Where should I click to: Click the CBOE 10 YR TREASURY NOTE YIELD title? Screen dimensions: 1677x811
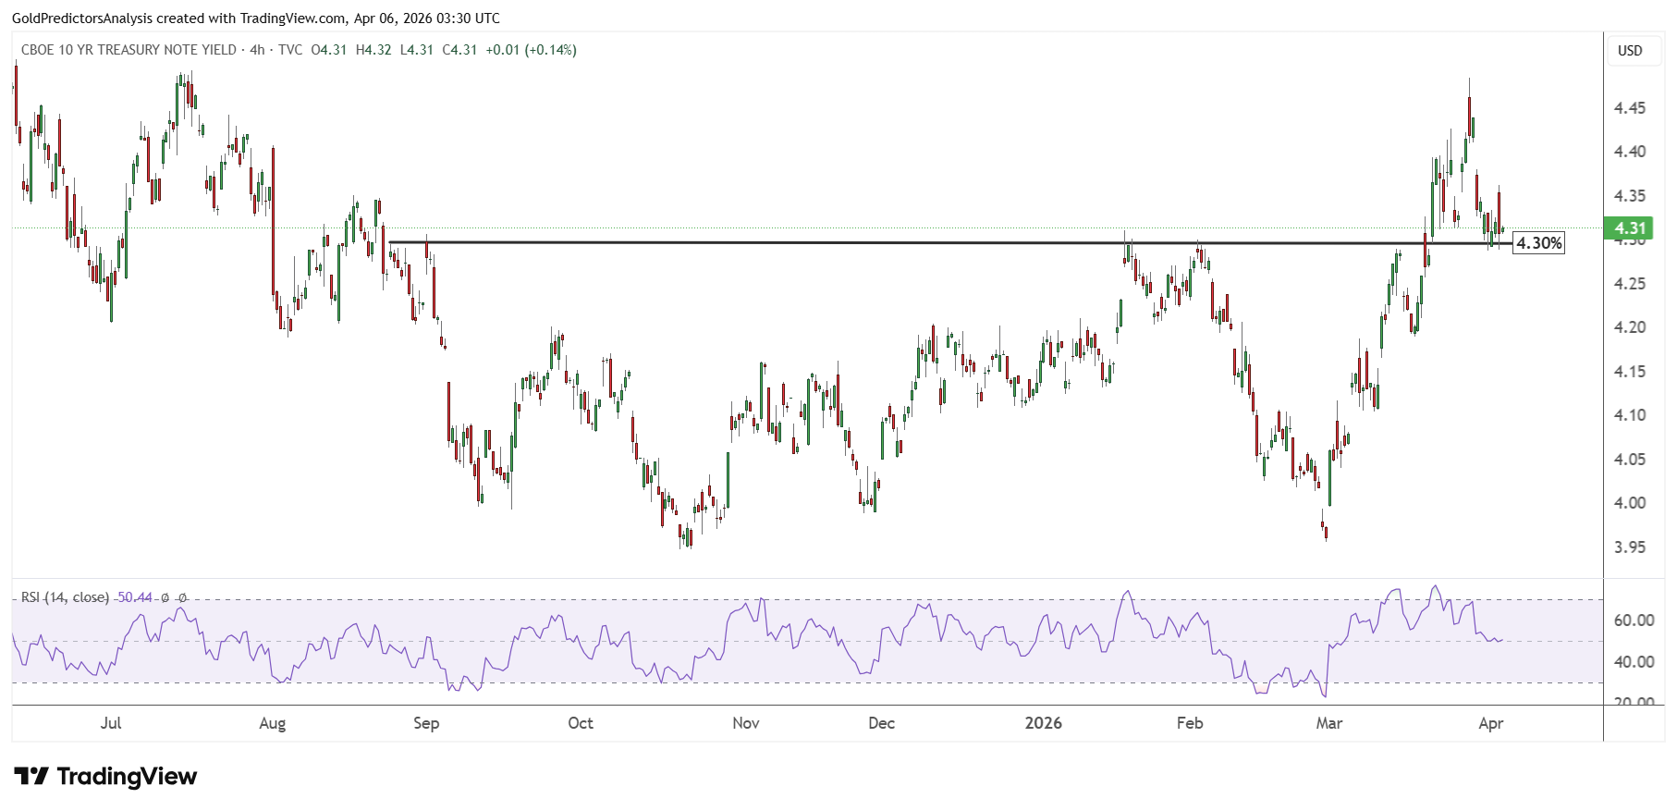point(129,50)
